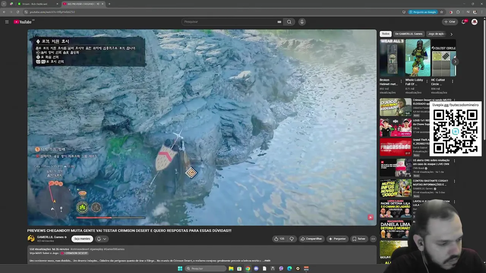Click the red subscribe watermark on video
Image resolution: width=486 pixels, height=273 pixels.
click(370, 217)
